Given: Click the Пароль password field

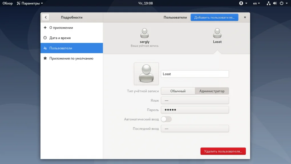Looking at the screenshot, I should 195,110.
